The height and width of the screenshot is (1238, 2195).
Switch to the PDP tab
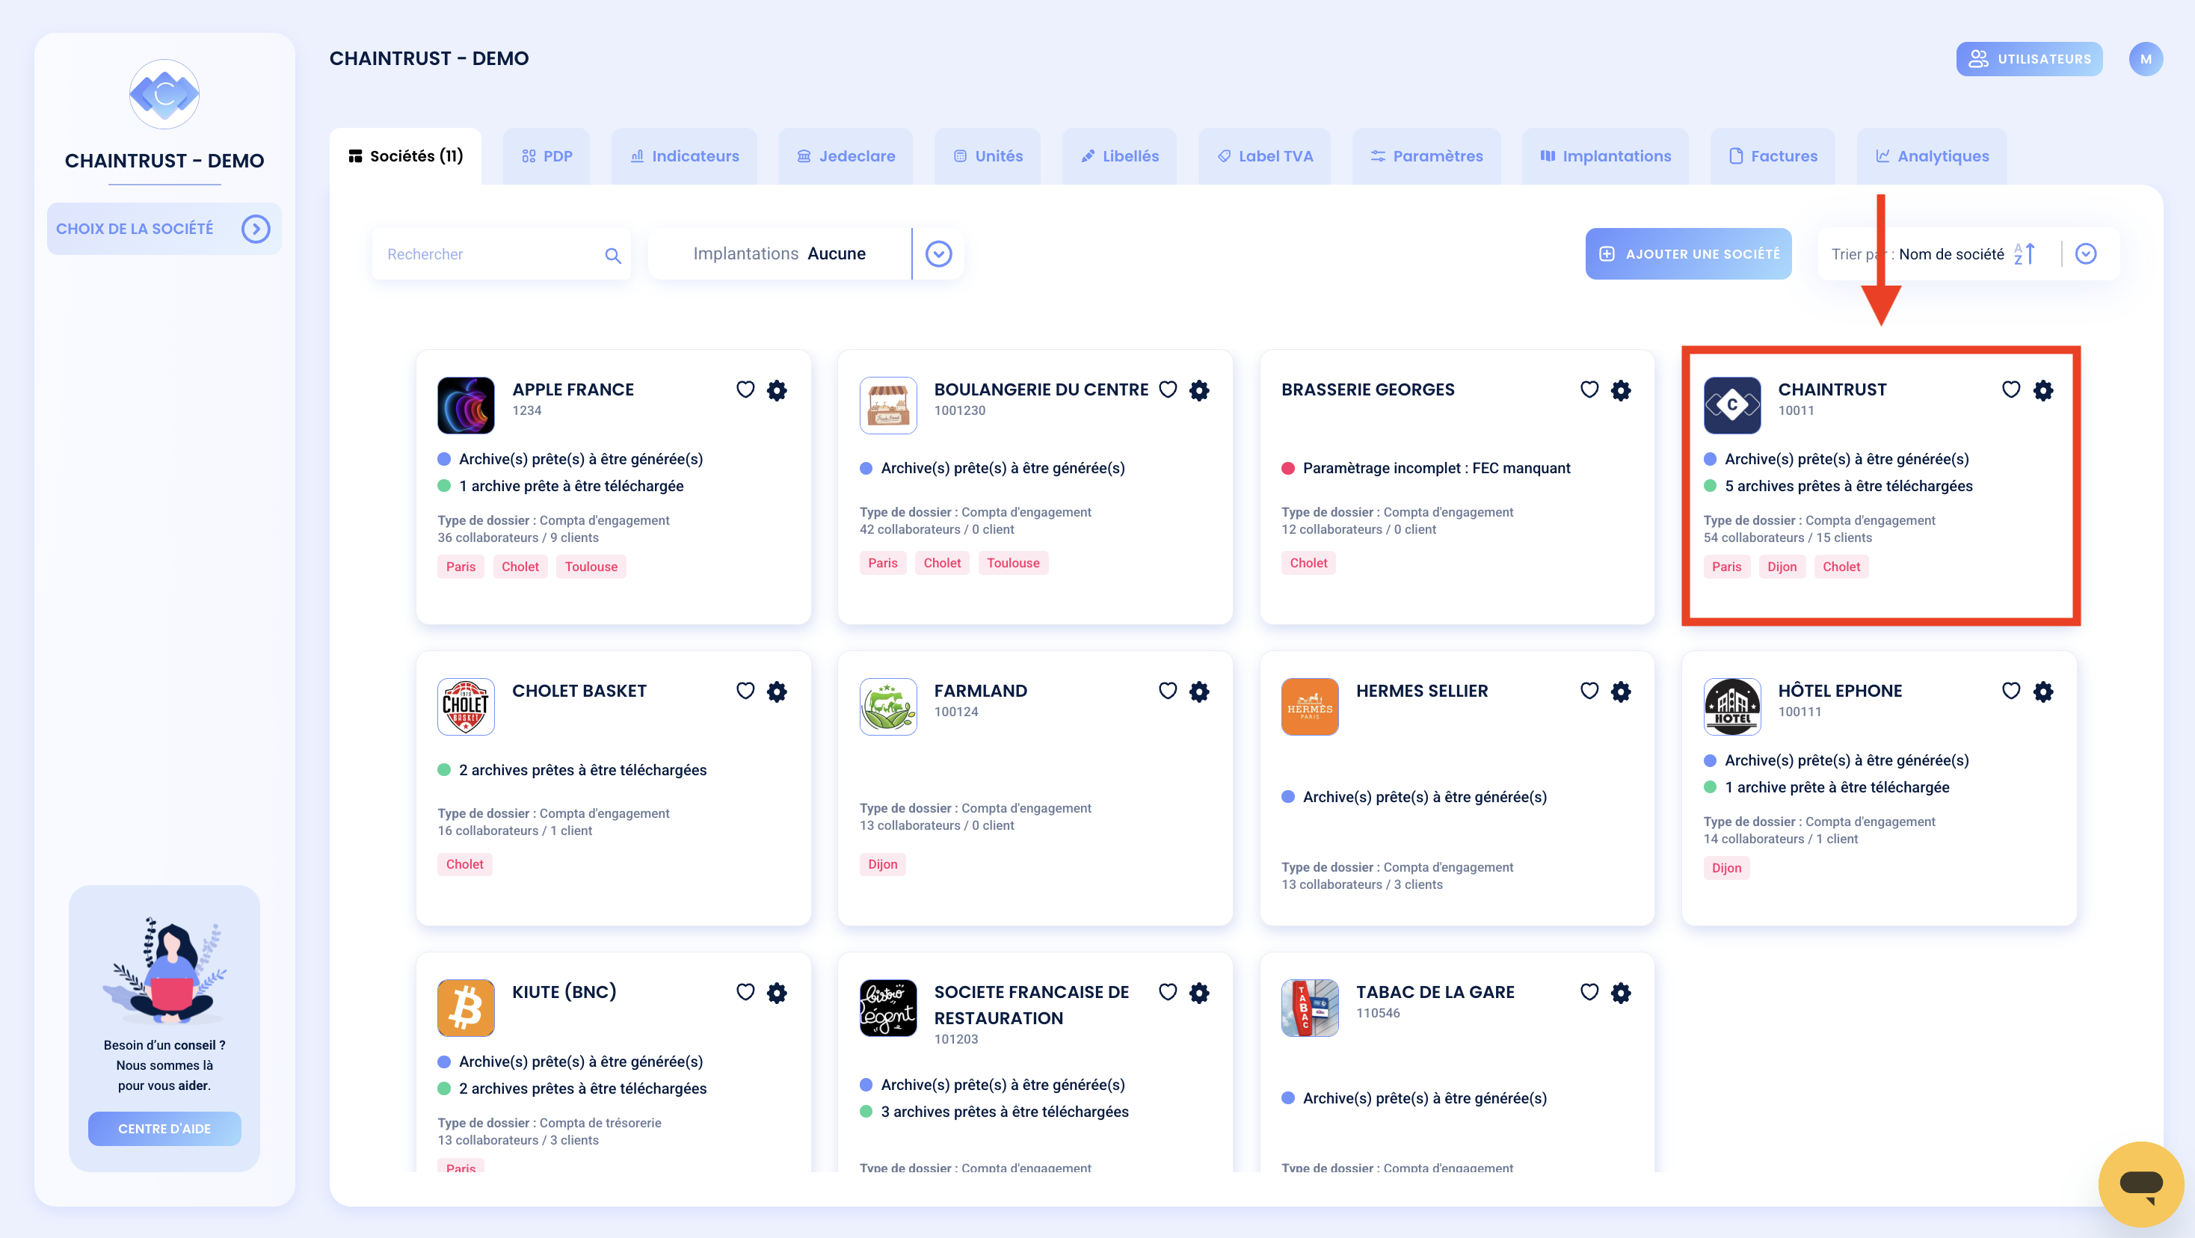[547, 156]
